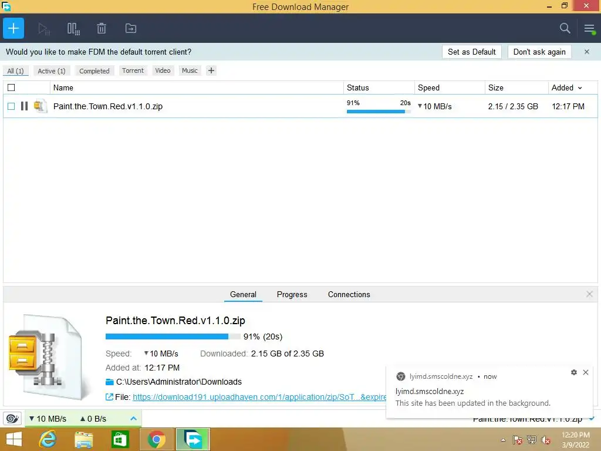Click Free Download Manager taskbar icon
Screen dimensions: 601x451
(193, 439)
